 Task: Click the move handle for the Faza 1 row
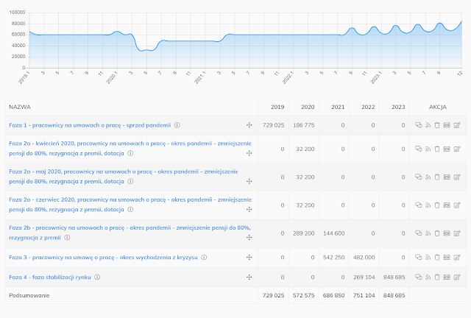[249, 125]
